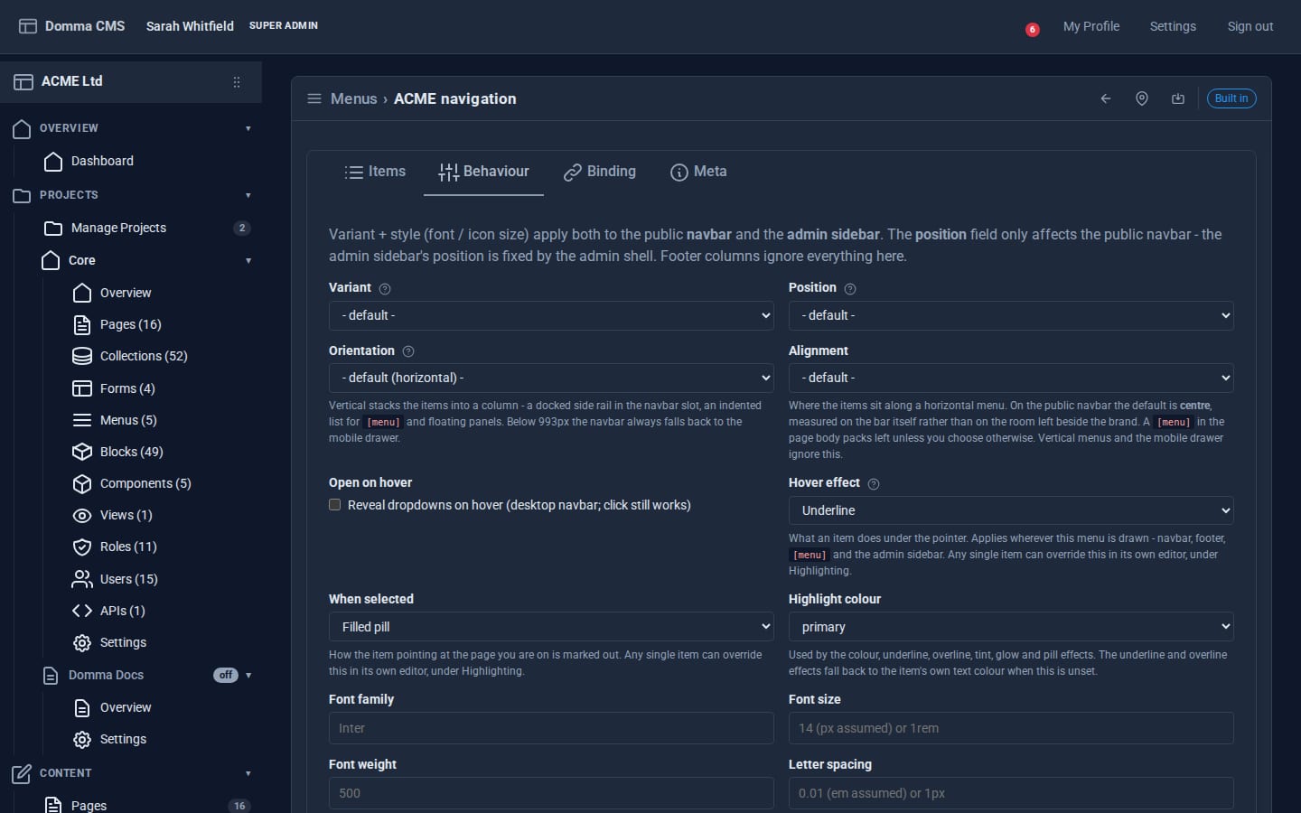This screenshot has width=1301, height=813.
Task: Open the Meta tab
Action: [698, 172]
